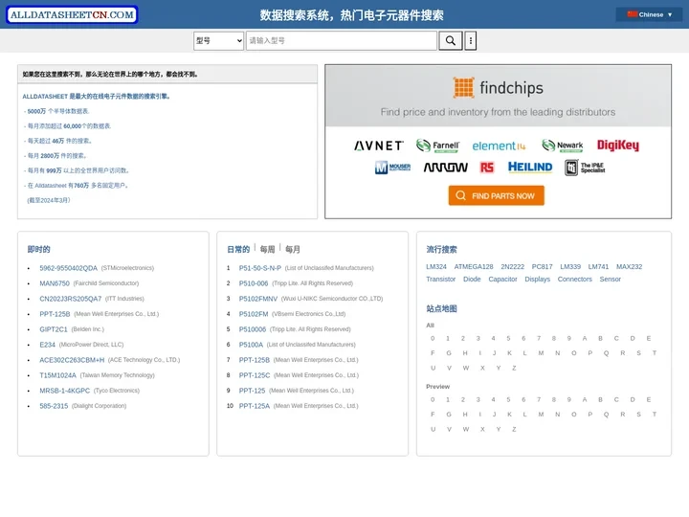Click the Arrow logo
The image size is (689, 517).
(x=446, y=167)
